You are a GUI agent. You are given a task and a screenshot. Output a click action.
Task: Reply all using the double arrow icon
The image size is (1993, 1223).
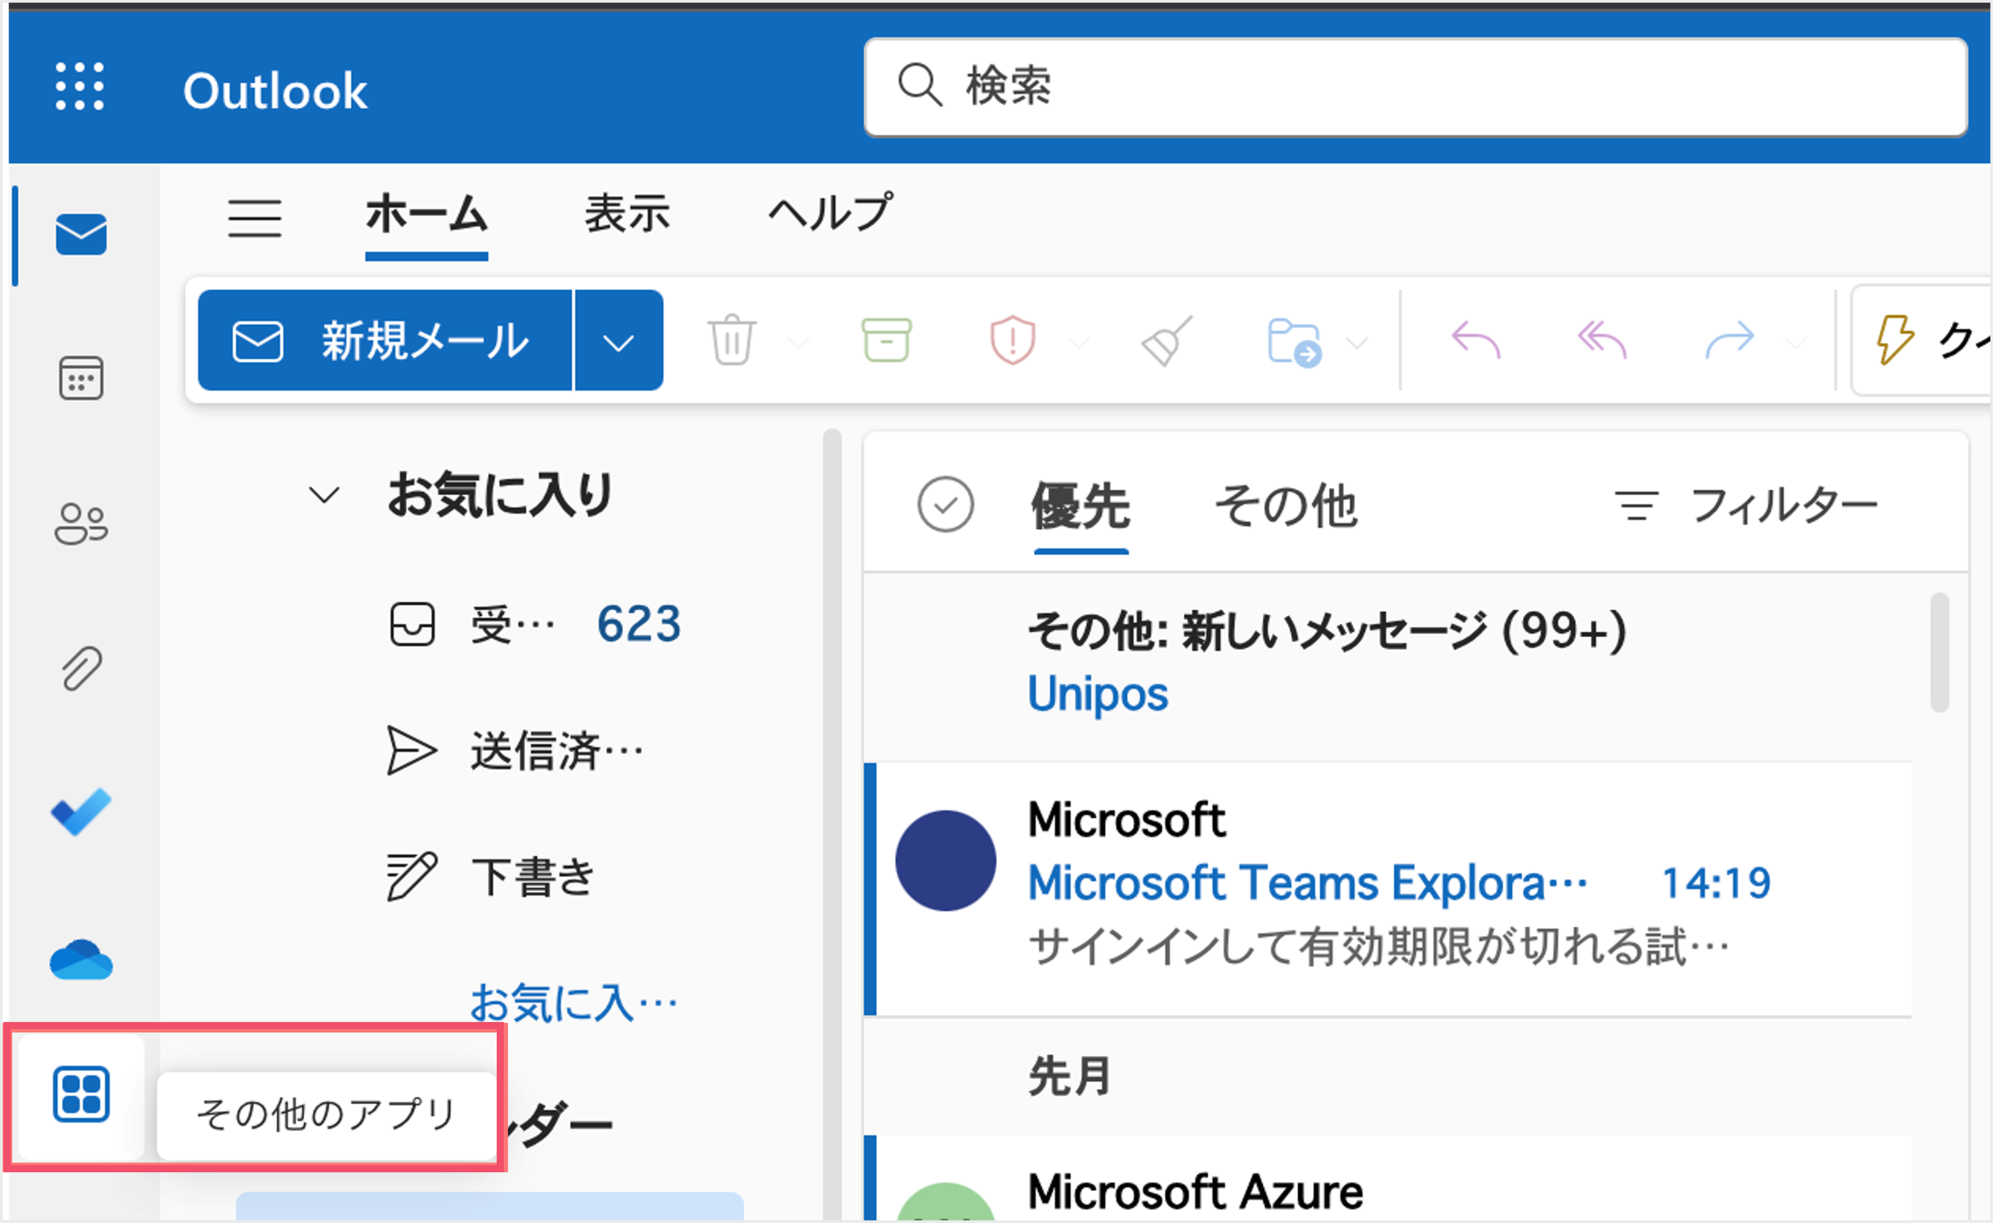click(1602, 340)
